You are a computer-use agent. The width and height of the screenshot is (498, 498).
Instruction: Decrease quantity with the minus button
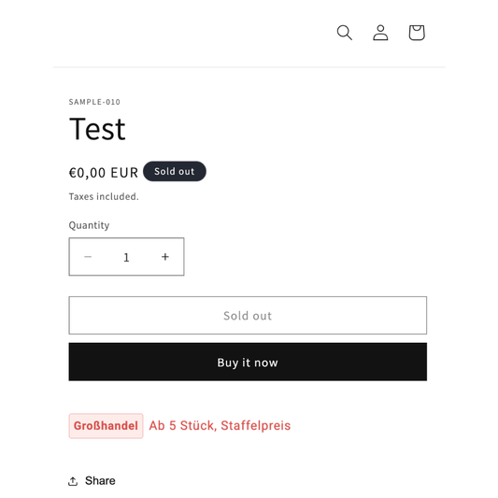[88, 257]
